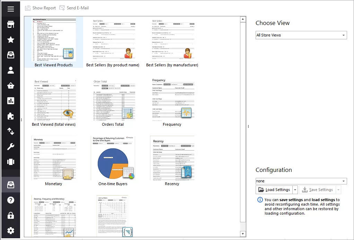
Task: Select the Monetary report thumbnail
Action: tap(54, 162)
